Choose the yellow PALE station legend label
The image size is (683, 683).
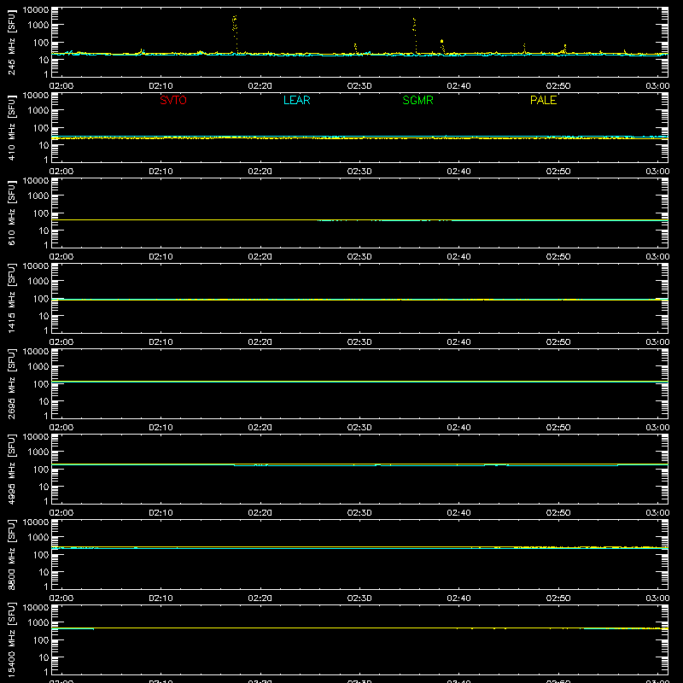coord(543,100)
